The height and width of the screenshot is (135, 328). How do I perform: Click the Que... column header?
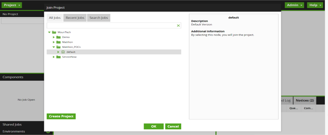pos(293,109)
